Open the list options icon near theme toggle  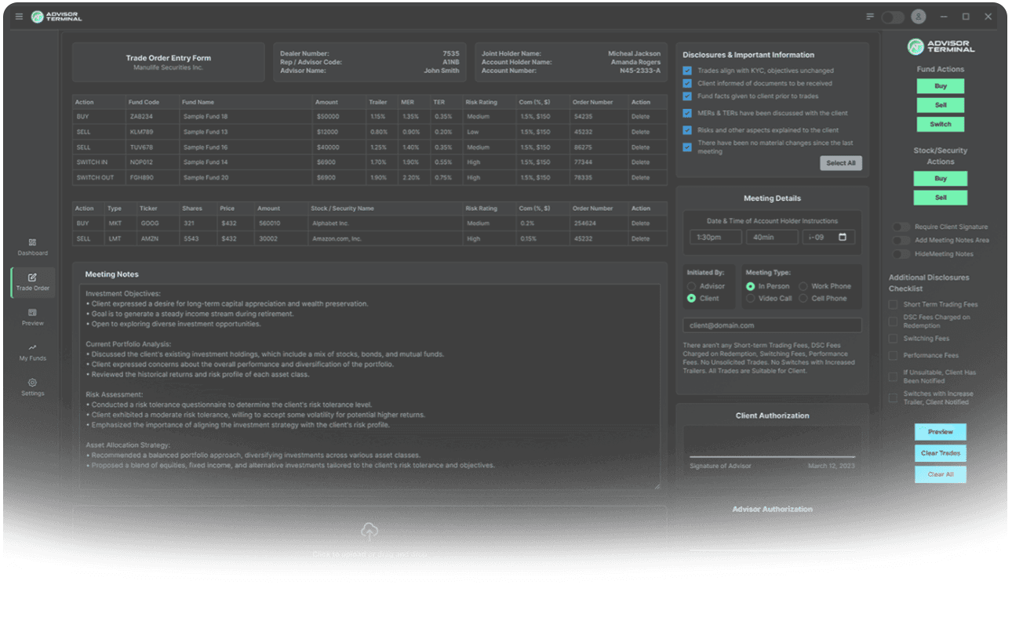coord(870,16)
